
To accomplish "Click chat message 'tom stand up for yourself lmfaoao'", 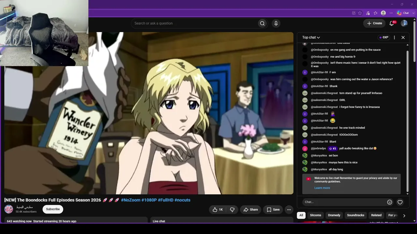I will pos(361,93).
